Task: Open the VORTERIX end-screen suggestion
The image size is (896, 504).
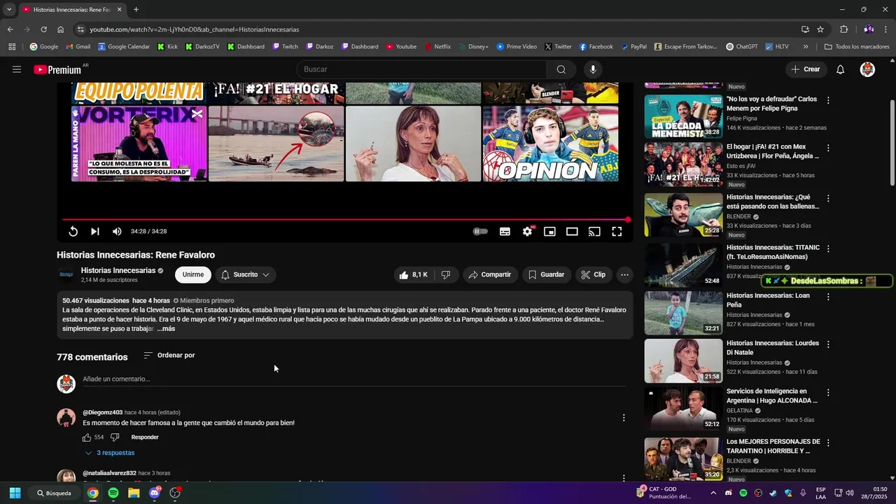Action: point(139,143)
